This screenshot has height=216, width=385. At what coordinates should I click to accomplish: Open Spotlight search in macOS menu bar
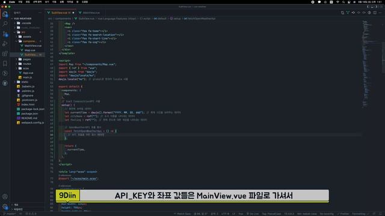(x=343, y=2)
